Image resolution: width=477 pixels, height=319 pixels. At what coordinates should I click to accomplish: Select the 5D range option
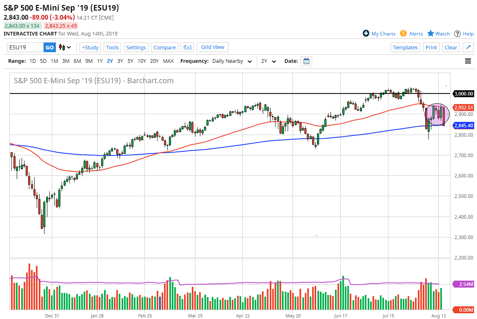pos(42,60)
